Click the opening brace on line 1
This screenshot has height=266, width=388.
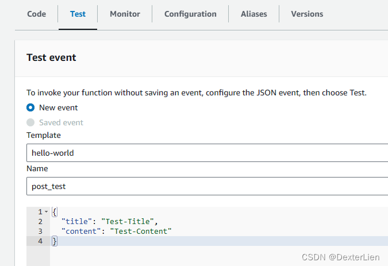(x=54, y=212)
